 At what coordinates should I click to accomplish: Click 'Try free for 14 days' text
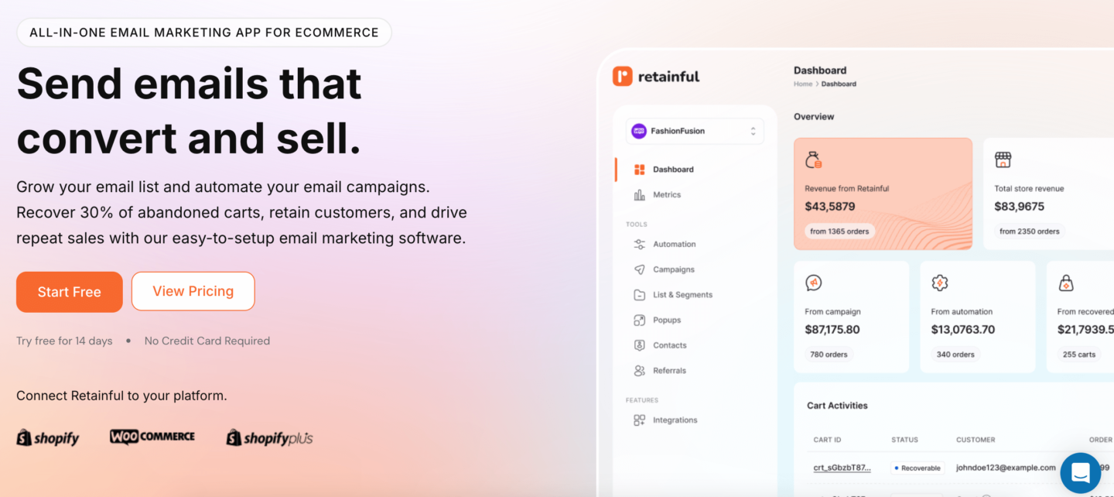[x=64, y=341]
